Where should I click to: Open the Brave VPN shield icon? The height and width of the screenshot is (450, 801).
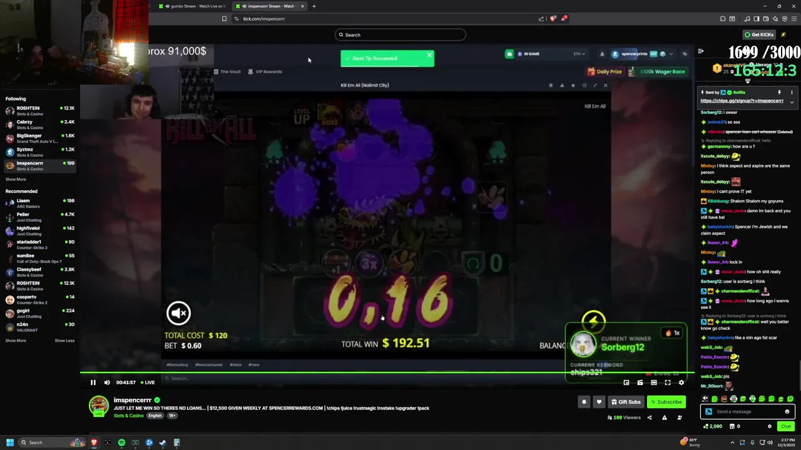(x=785, y=19)
